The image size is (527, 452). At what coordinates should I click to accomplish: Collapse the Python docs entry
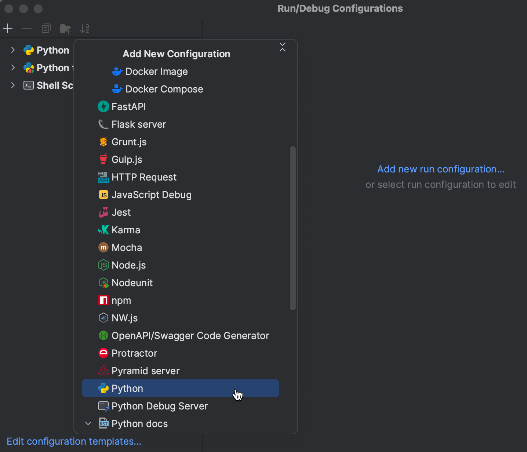tap(88, 423)
